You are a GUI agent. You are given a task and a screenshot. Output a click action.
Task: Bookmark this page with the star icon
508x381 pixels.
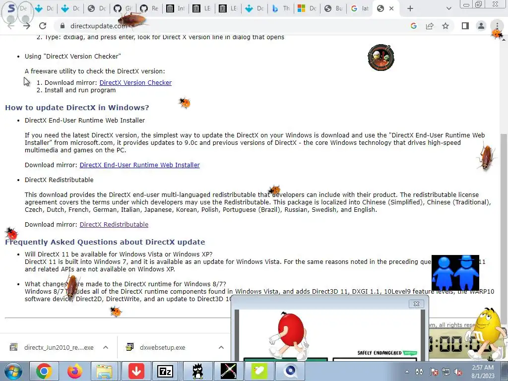point(445,26)
